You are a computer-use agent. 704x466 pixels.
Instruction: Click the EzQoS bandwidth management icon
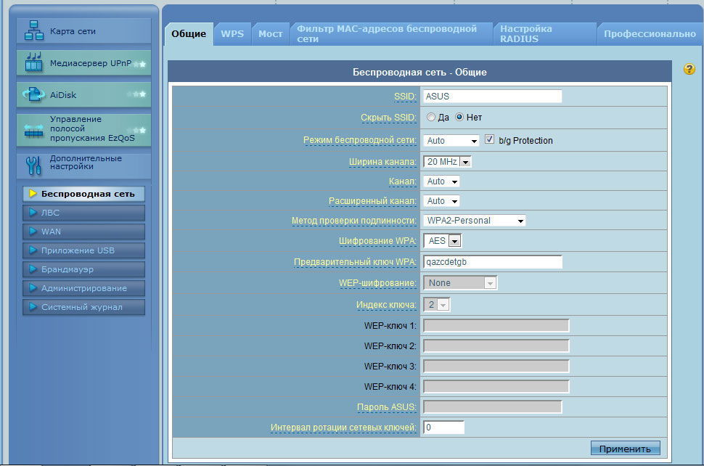pyautogui.click(x=34, y=129)
